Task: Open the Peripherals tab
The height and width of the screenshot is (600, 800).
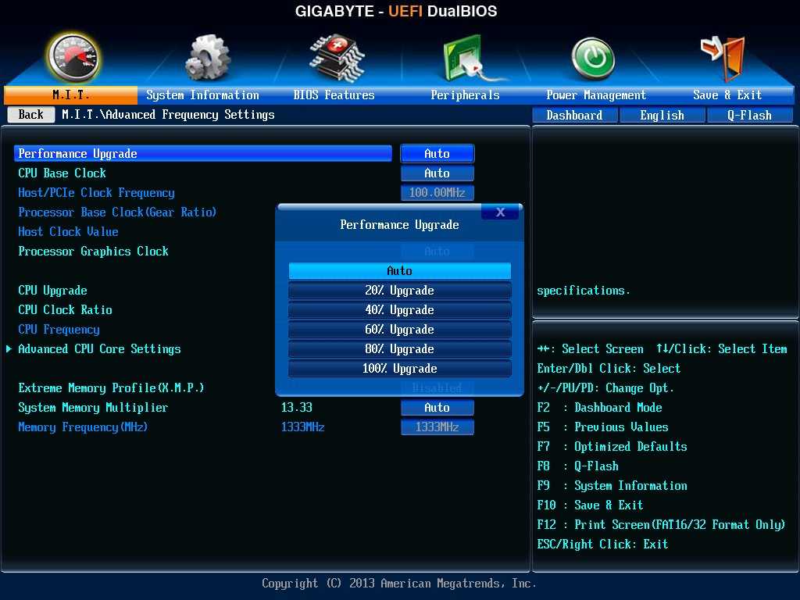Action: pos(465,95)
